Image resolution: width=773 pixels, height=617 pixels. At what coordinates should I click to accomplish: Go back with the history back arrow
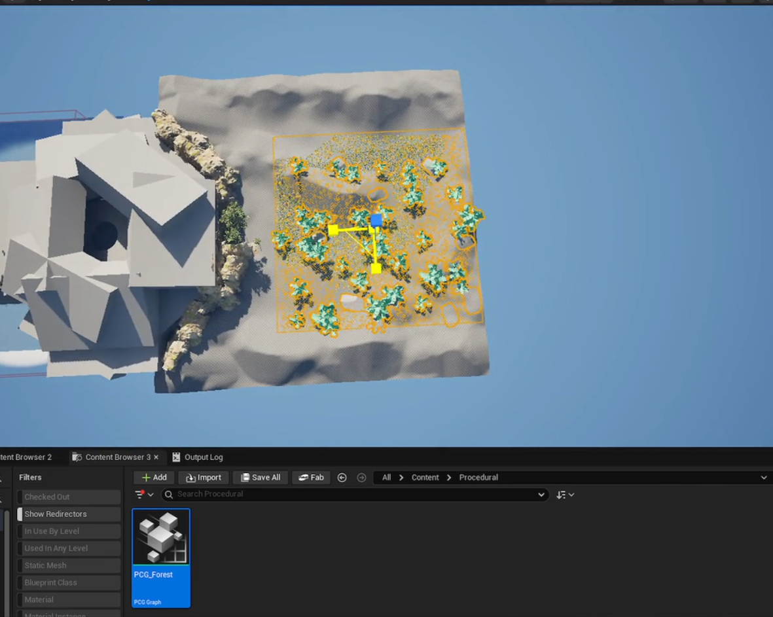pyautogui.click(x=342, y=478)
